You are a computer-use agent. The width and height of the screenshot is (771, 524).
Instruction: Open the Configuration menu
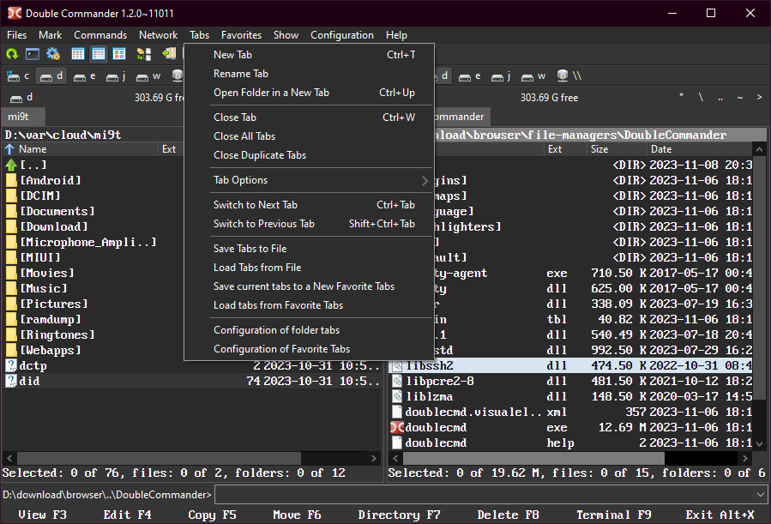pyautogui.click(x=341, y=35)
